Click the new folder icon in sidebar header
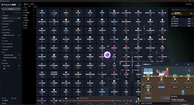The width and height of the screenshot is (194, 105). (x=20, y=13)
